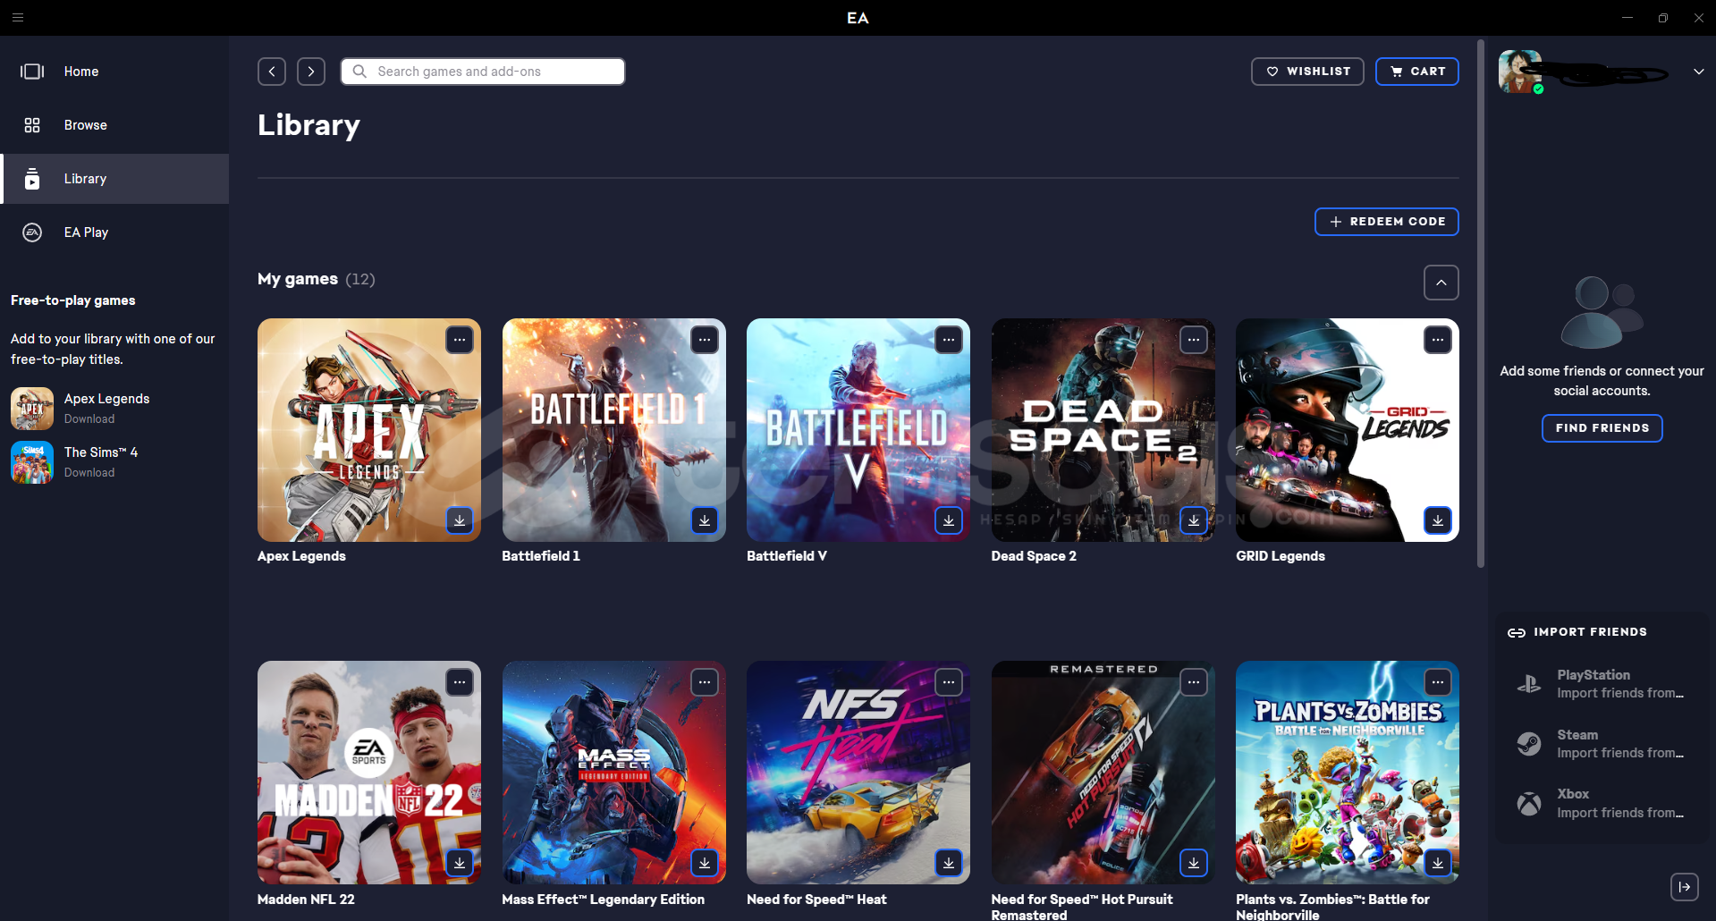Click the forward navigation arrow
The image size is (1716, 921).
pos(311,72)
